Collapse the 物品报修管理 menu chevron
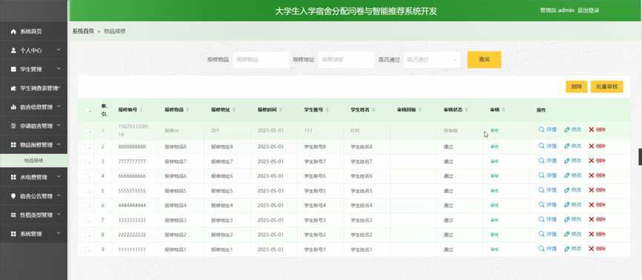 [59, 144]
